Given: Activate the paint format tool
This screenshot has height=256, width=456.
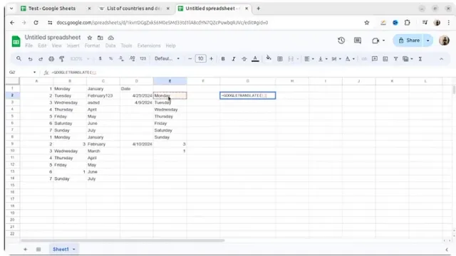Looking at the screenshot, I should coord(62,59).
